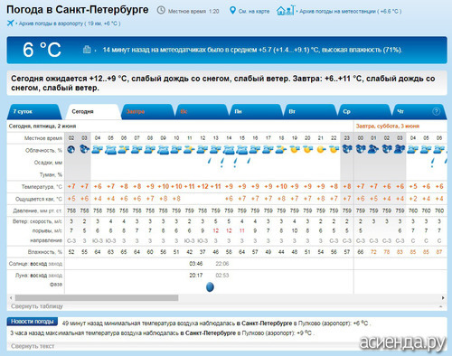Click the horizontal scrollbar thumb under the table

[97, 298]
